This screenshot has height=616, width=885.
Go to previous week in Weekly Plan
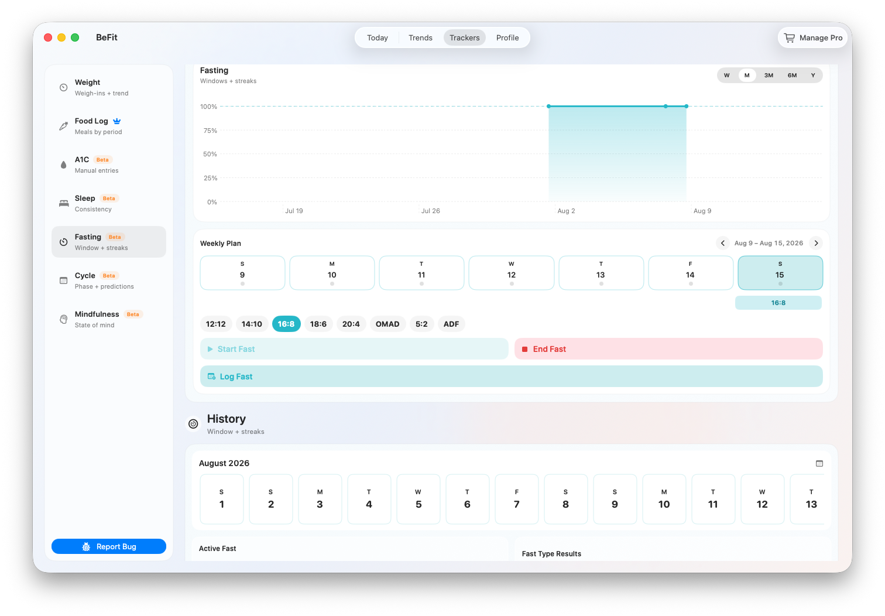[723, 243]
